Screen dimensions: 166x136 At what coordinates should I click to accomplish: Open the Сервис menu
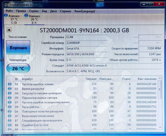34,11
